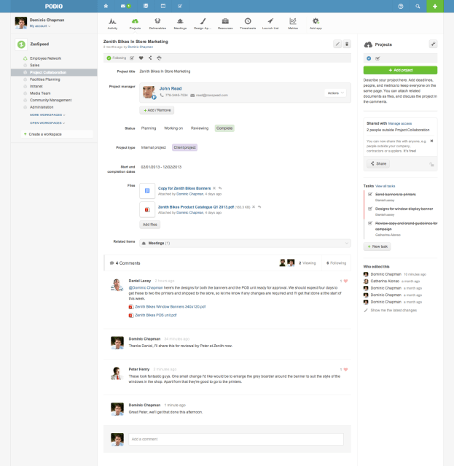
Task: Set status to Planning
Action: pos(149,128)
